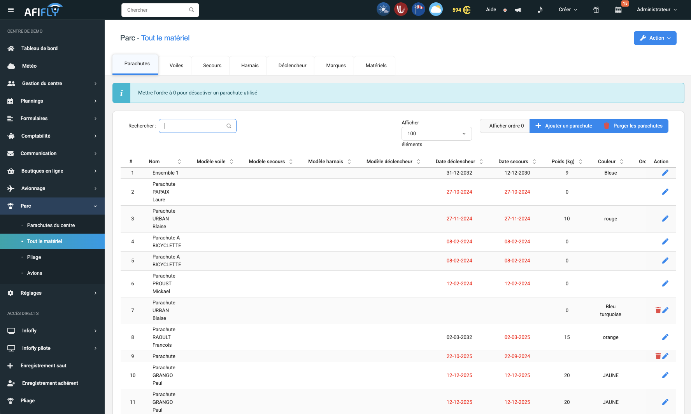691x414 pixels.
Task: Switch to the Voiles tab
Action: (x=176, y=66)
